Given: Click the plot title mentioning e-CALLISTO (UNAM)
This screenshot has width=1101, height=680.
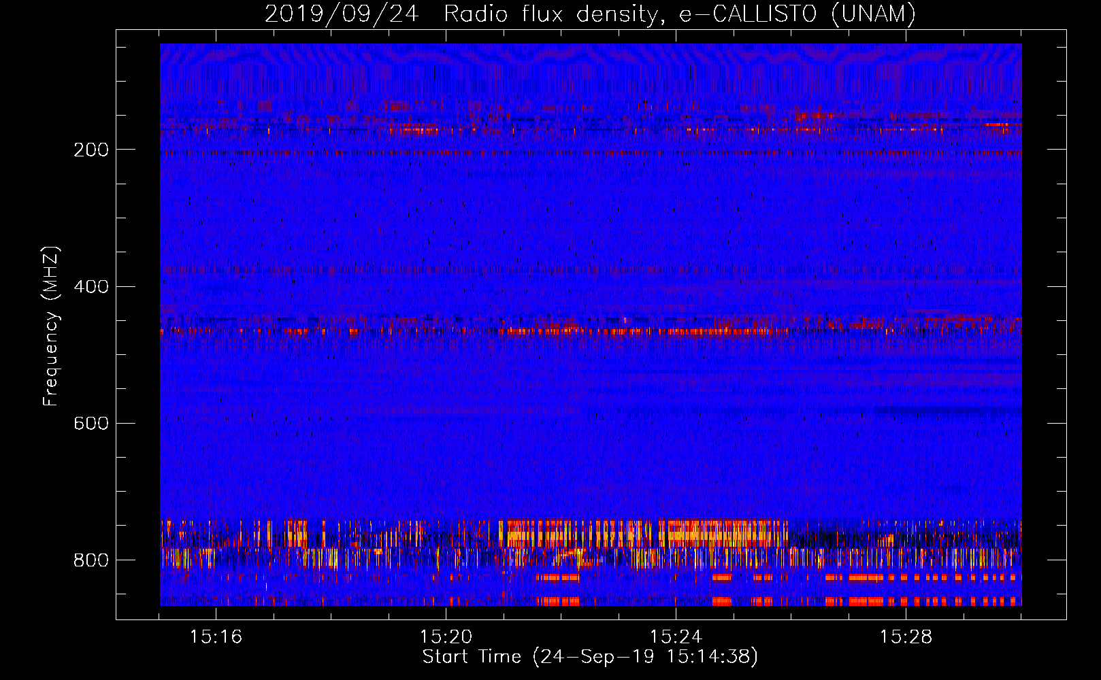Looking at the screenshot, I should click(590, 14).
